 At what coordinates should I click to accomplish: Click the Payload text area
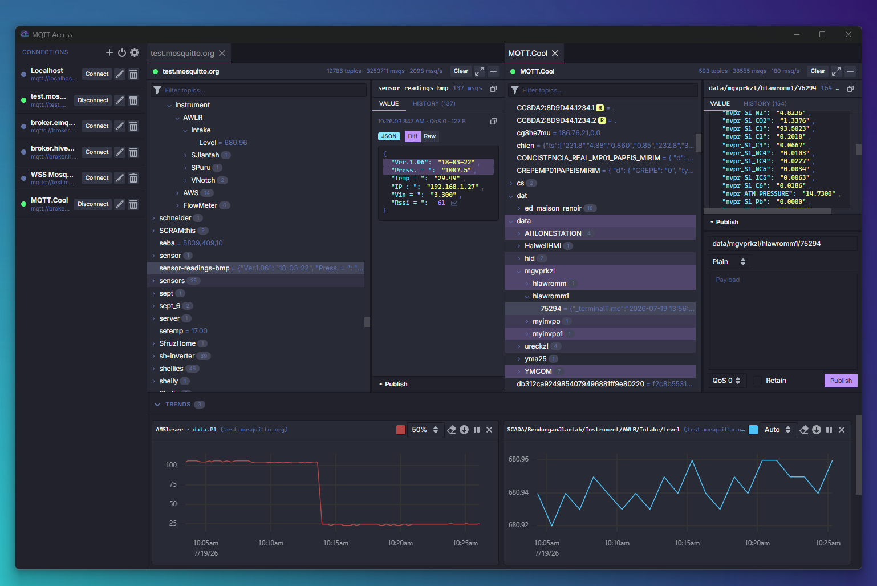tap(782, 321)
